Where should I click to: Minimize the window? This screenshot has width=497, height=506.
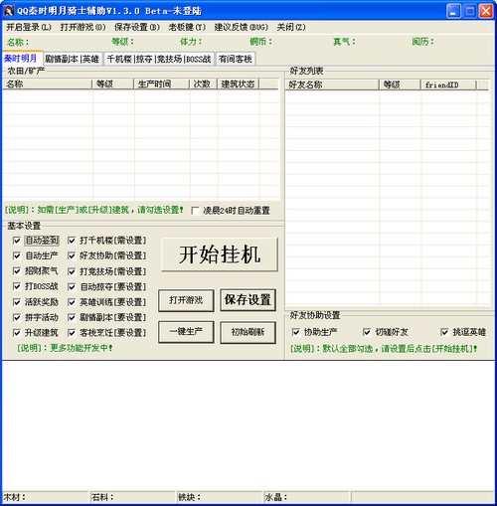(x=453, y=11)
